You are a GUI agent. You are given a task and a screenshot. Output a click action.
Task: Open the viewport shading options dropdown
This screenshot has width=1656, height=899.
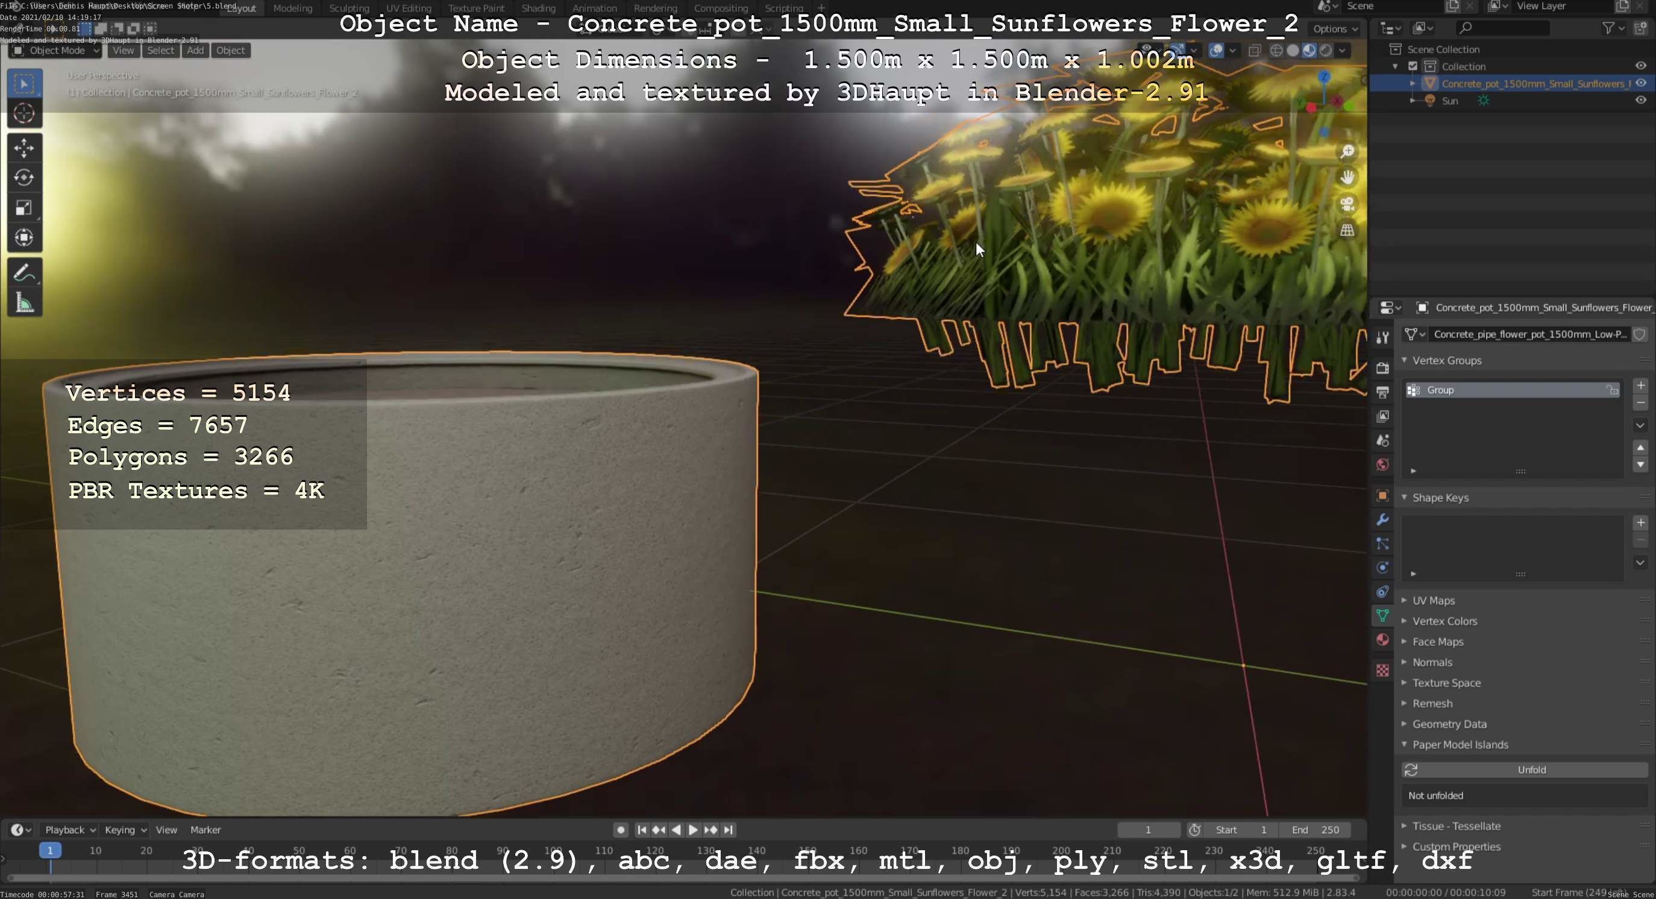(1342, 51)
